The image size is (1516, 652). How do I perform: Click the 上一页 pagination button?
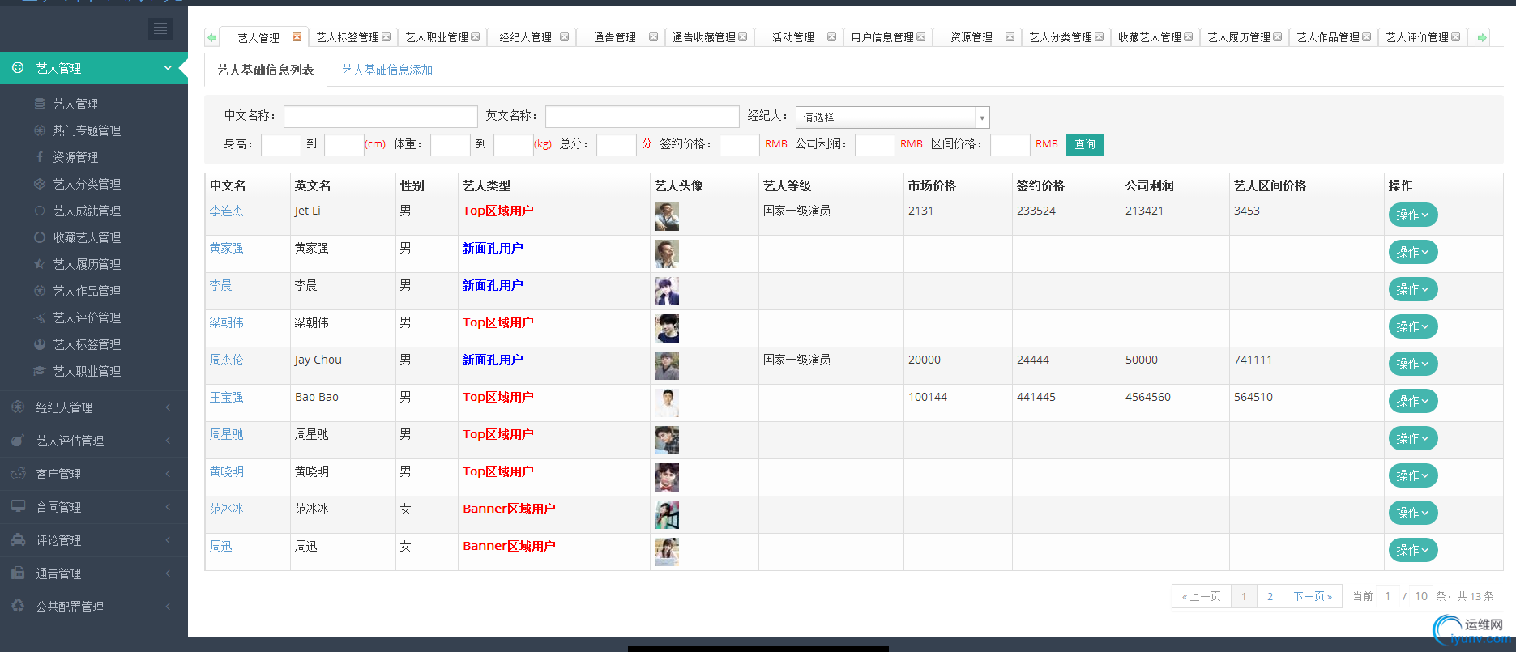tap(1202, 596)
